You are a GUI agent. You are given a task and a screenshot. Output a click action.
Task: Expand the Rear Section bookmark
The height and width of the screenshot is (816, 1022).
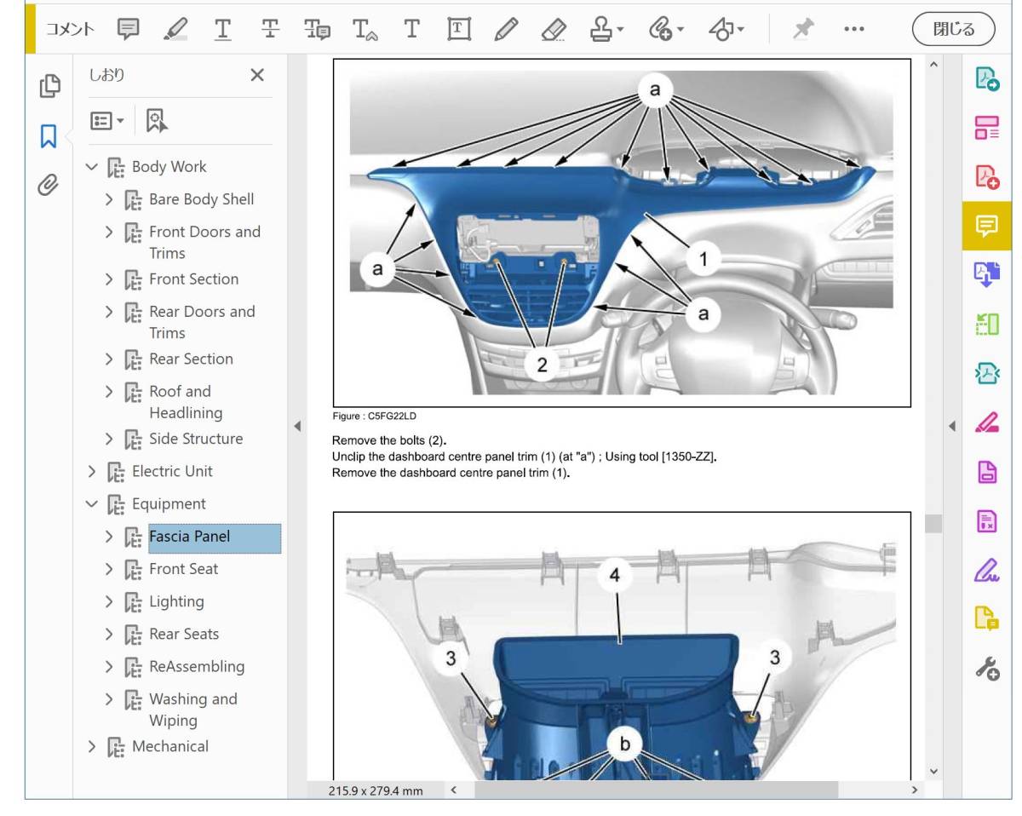click(x=109, y=359)
